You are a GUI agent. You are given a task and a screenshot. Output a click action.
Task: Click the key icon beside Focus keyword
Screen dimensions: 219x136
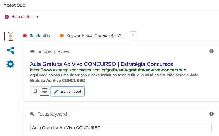[32, 114]
